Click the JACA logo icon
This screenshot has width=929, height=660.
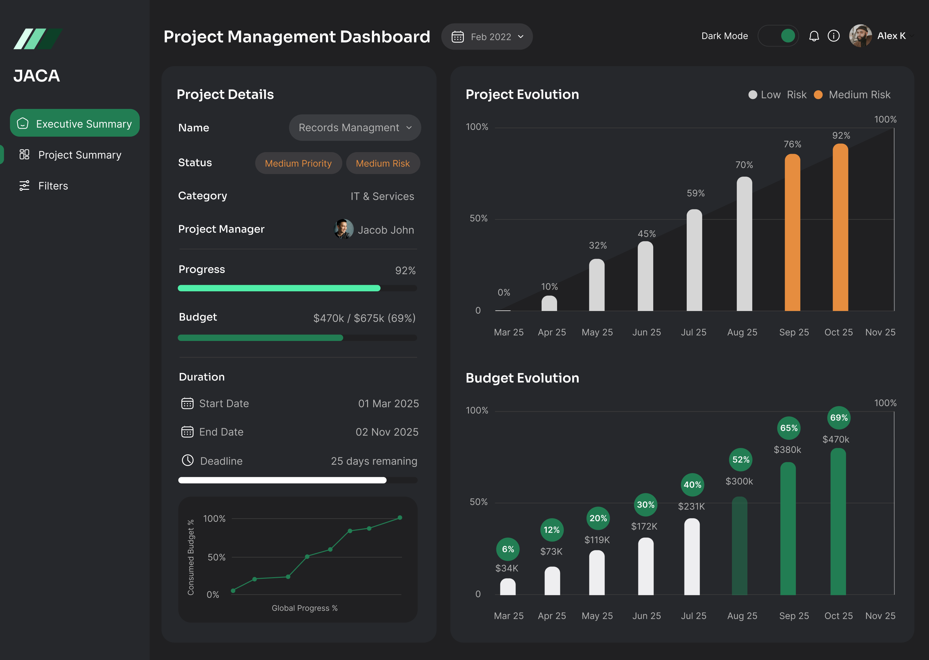[37, 39]
